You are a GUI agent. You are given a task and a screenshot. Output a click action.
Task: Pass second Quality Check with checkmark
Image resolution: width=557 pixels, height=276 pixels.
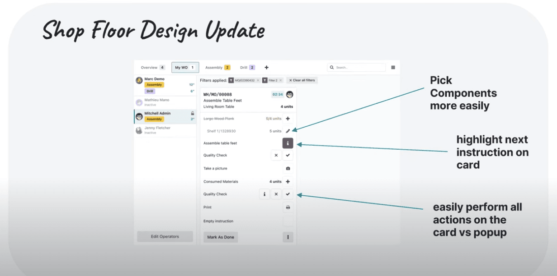click(x=288, y=194)
